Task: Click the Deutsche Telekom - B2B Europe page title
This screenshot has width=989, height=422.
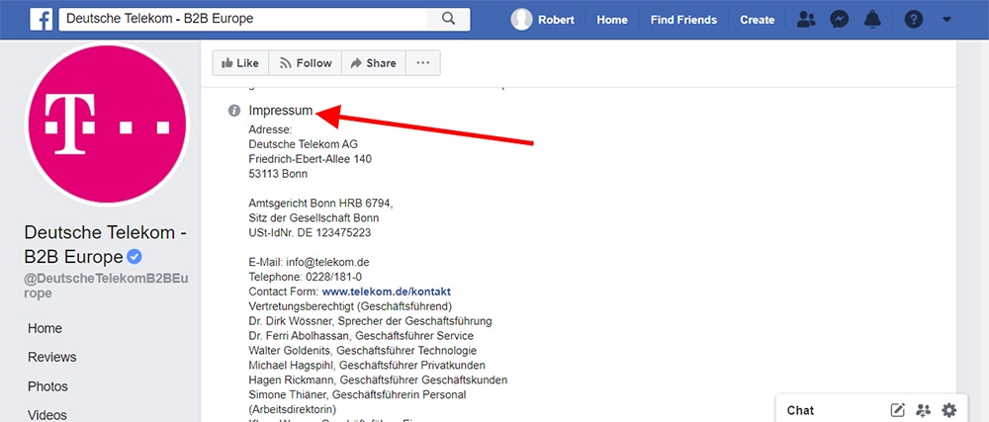Action: point(105,244)
